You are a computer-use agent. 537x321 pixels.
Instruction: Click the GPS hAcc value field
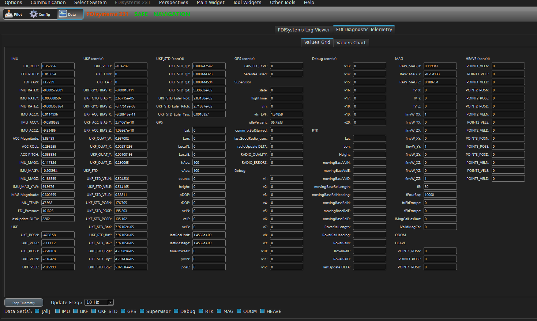(209, 163)
